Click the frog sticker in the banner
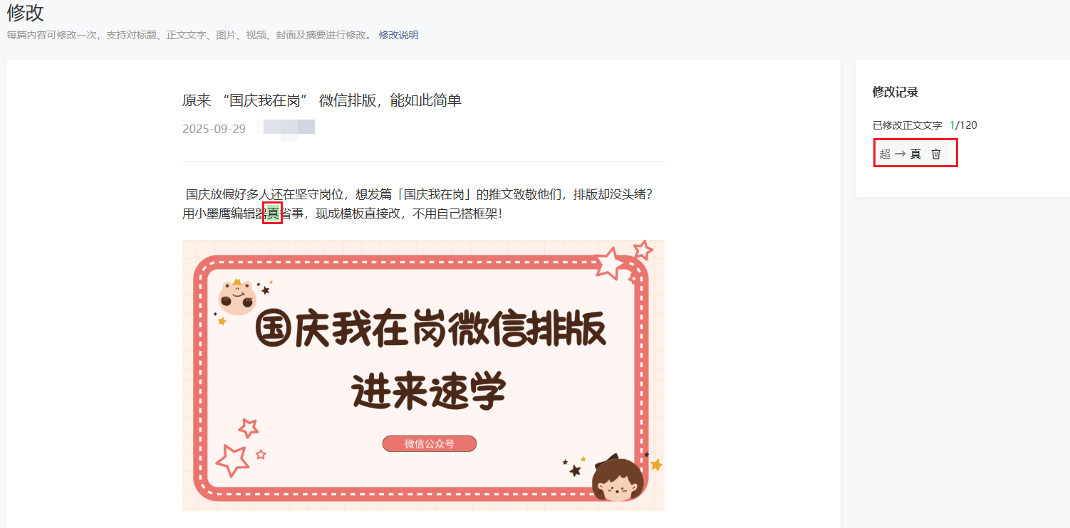This screenshot has height=528, width=1070. [x=237, y=297]
